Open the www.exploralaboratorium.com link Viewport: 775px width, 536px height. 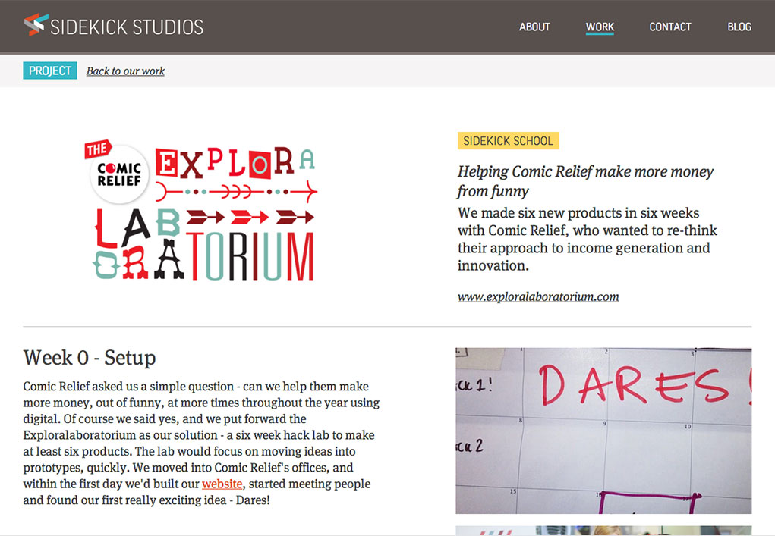click(x=538, y=296)
